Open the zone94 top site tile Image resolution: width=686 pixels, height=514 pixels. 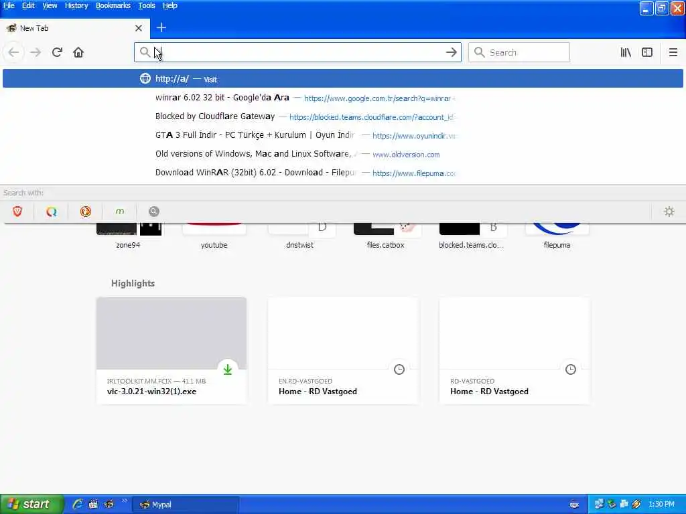pos(128,236)
